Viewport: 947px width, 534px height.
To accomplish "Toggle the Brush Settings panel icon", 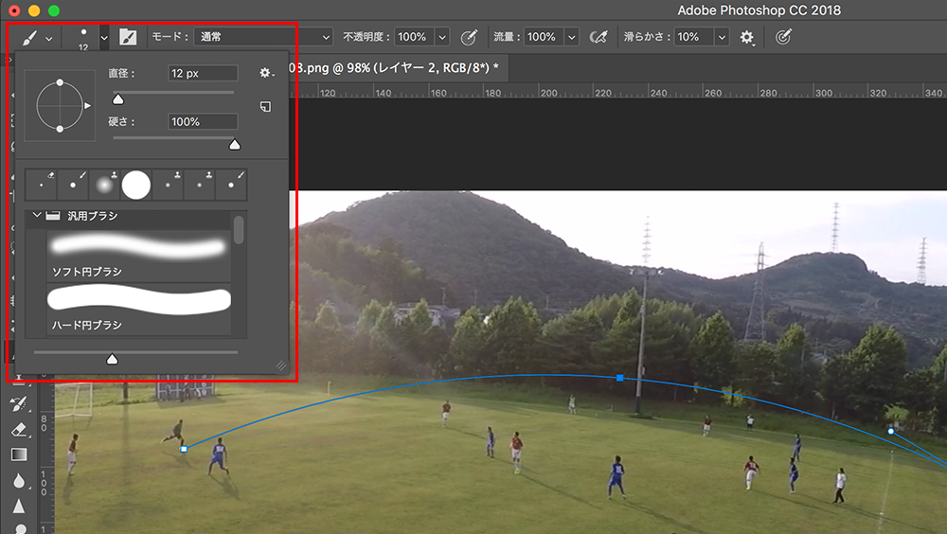I will point(128,37).
